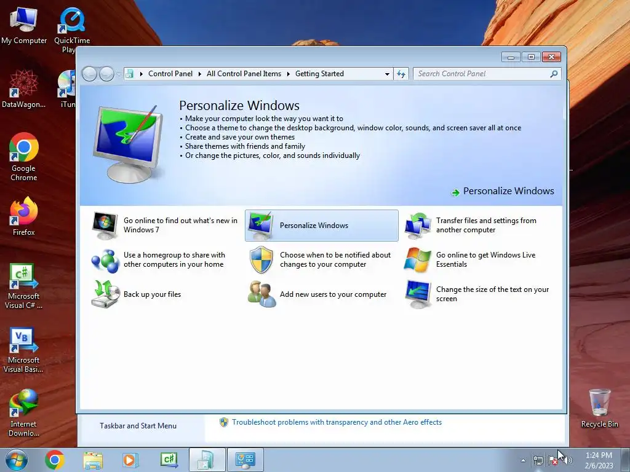Viewport: 630px width, 472px height.
Task: Click the large Personalize Windows header image
Action: click(129, 144)
